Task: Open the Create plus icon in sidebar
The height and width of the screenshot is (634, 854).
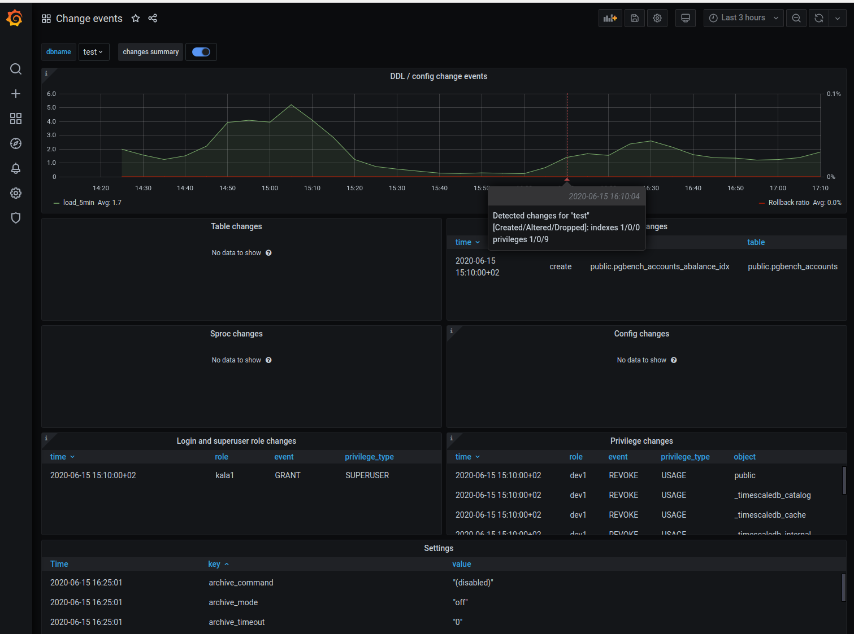Action: pos(16,94)
